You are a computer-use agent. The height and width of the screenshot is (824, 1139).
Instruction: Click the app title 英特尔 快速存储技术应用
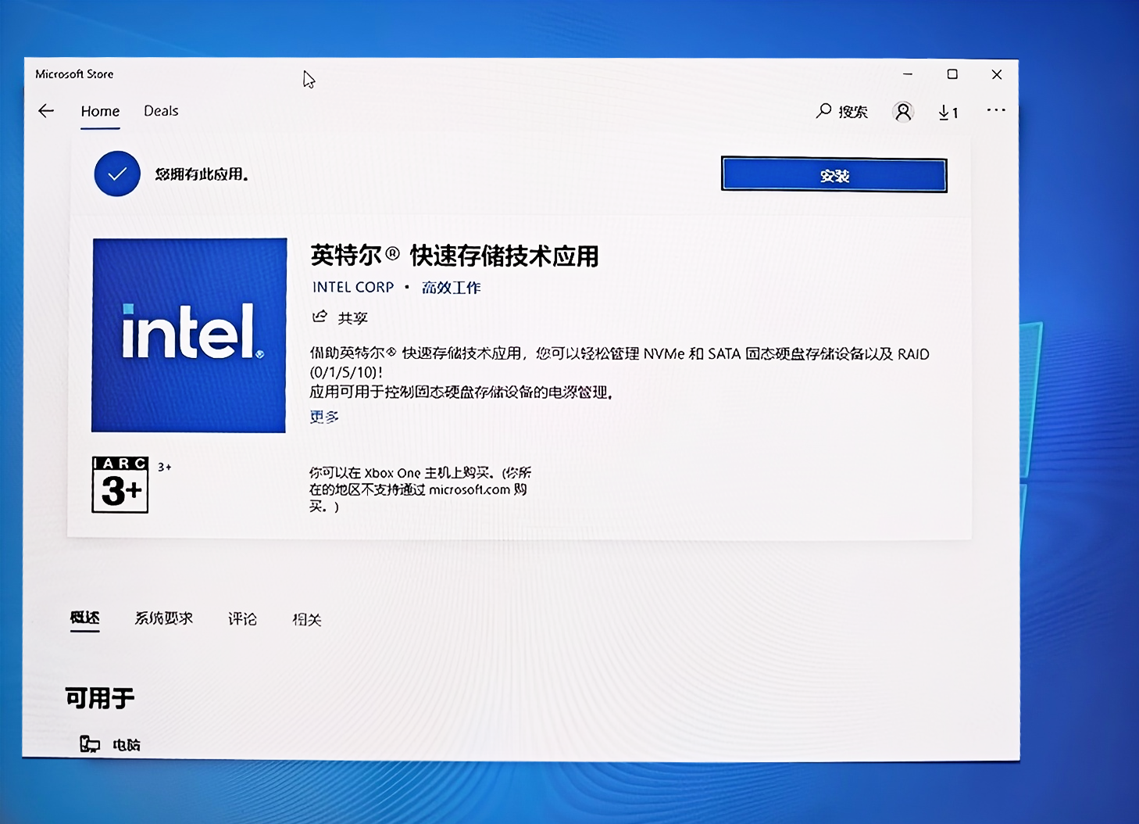455,255
